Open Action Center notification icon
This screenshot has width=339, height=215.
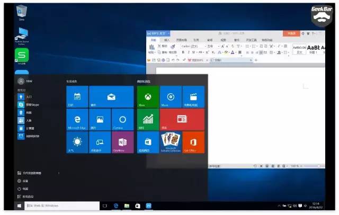click(300, 206)
